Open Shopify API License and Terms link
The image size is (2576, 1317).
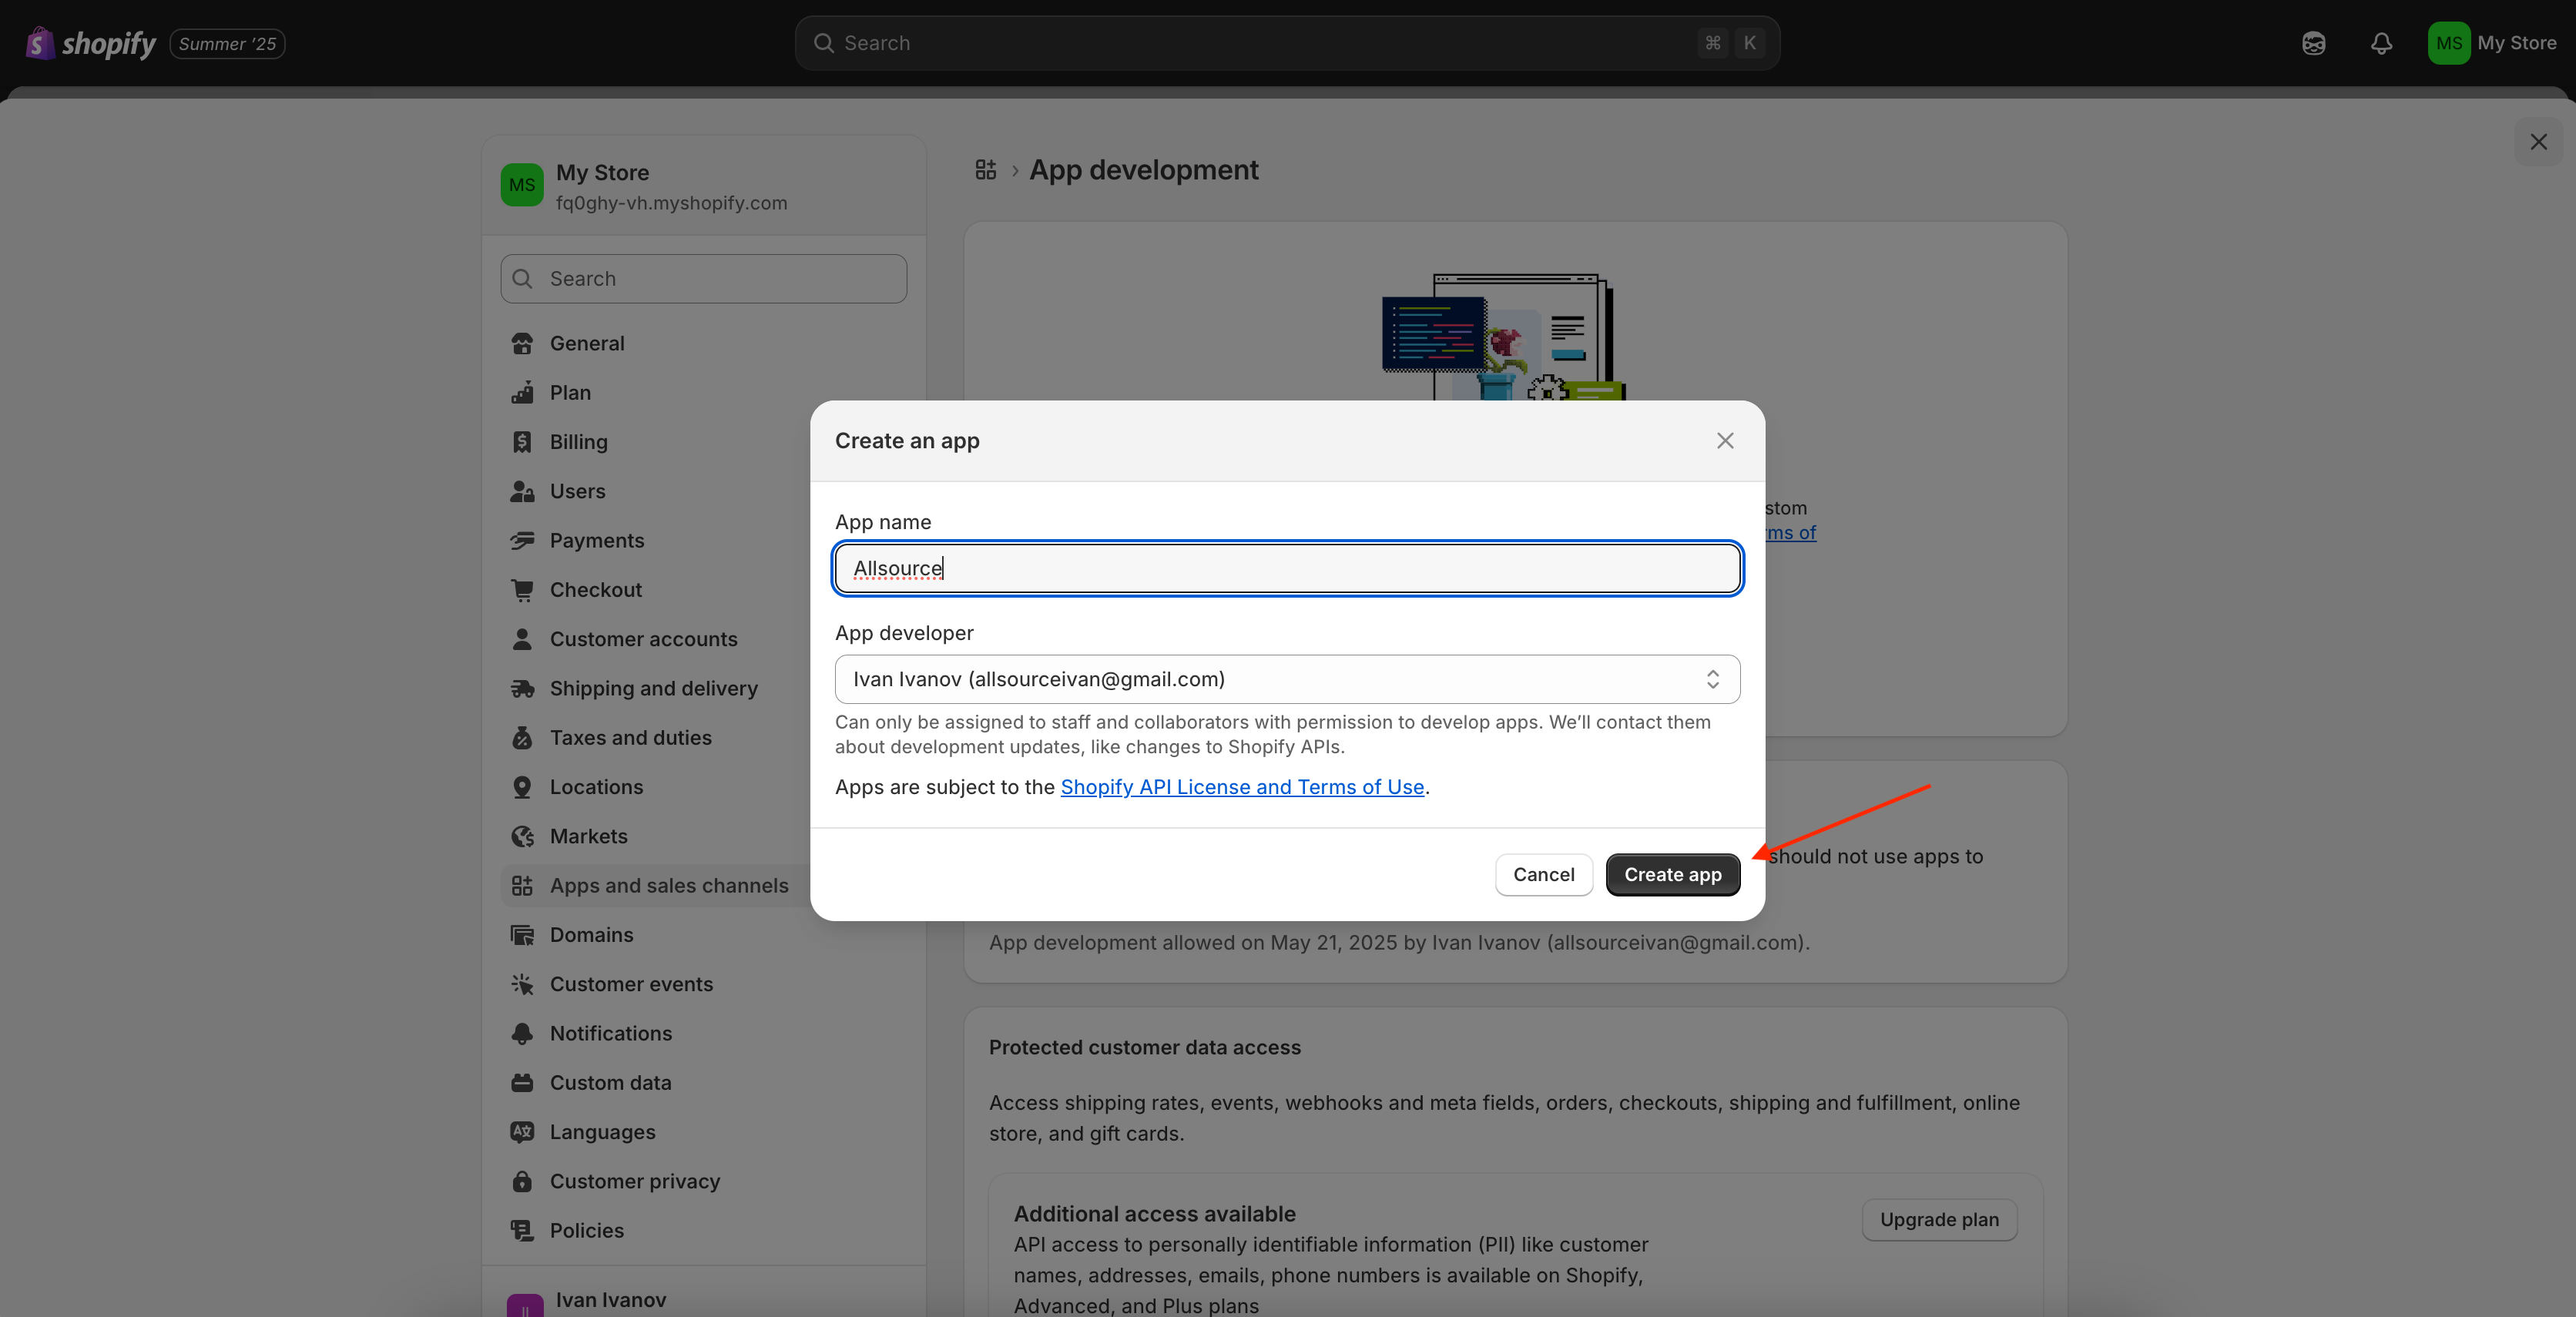pyautogui.click(x=1241, y=787)
